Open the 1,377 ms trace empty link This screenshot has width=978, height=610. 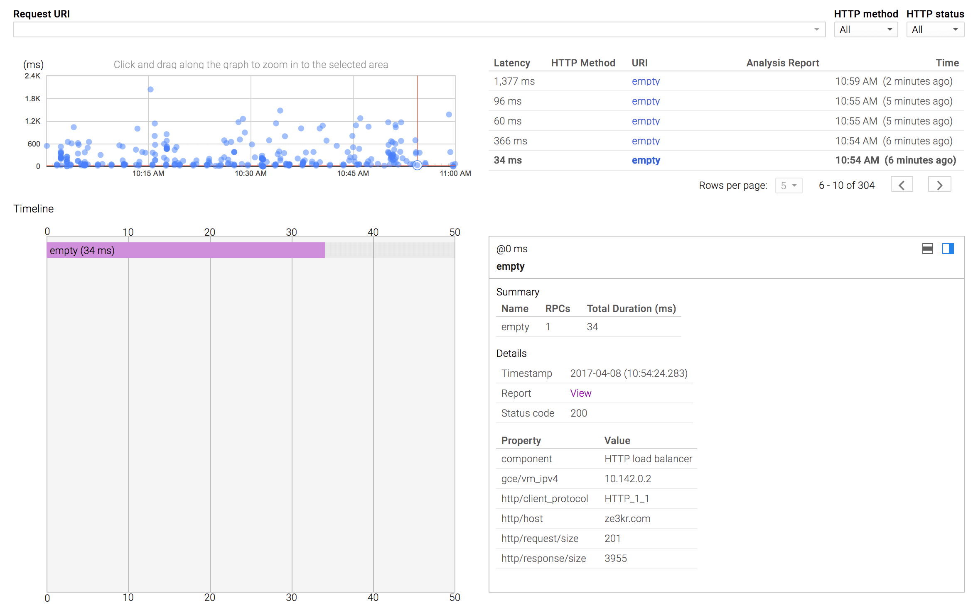pos(646,81)
